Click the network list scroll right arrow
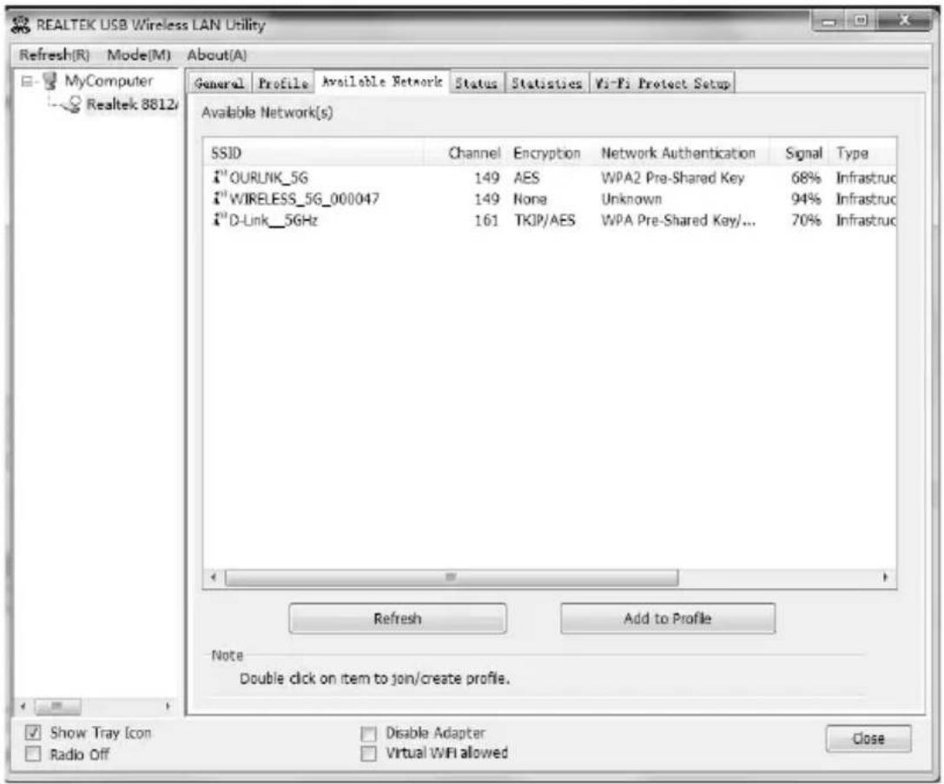 click(x=884, y=577)
